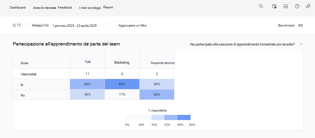
Task: Click the help question mark icon
Action: (x=297, y=6)
